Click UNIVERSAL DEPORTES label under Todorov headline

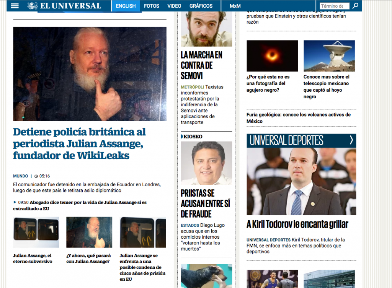268,240
